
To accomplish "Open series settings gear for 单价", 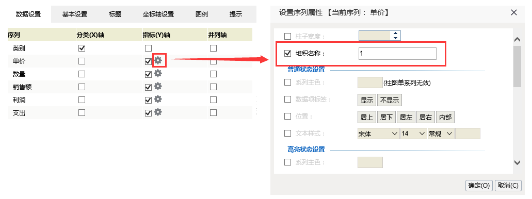I will coord(158,61).
